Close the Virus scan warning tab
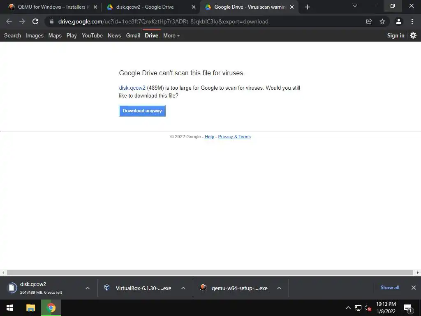 tap(292, 7)
